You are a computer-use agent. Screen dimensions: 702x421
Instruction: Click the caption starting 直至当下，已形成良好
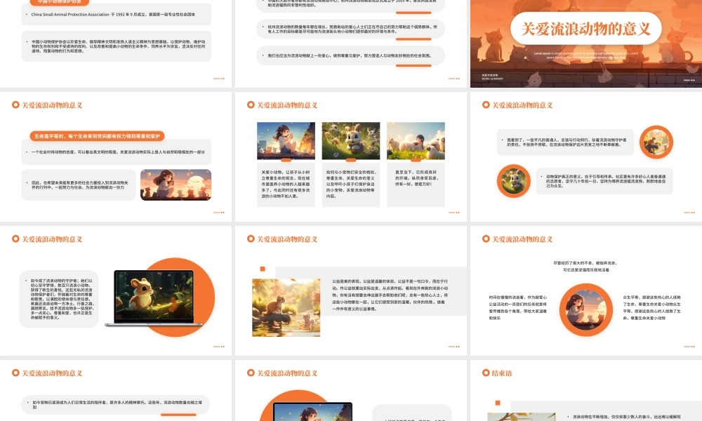[416, 178]
